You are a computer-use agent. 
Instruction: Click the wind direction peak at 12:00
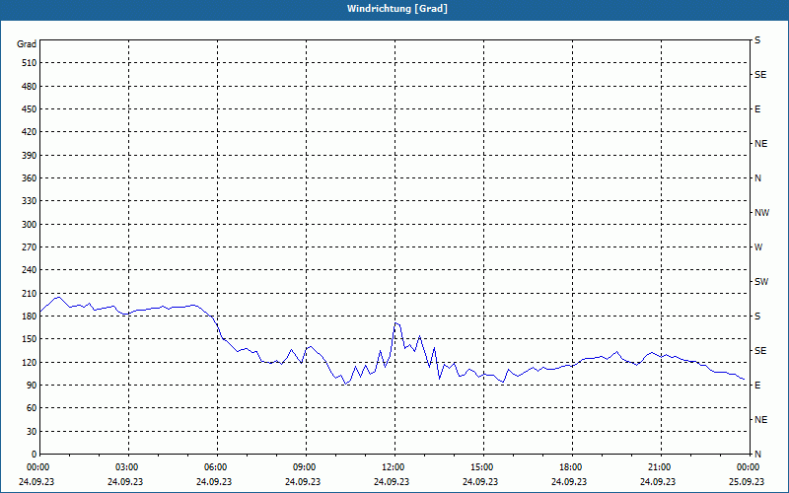396,323
